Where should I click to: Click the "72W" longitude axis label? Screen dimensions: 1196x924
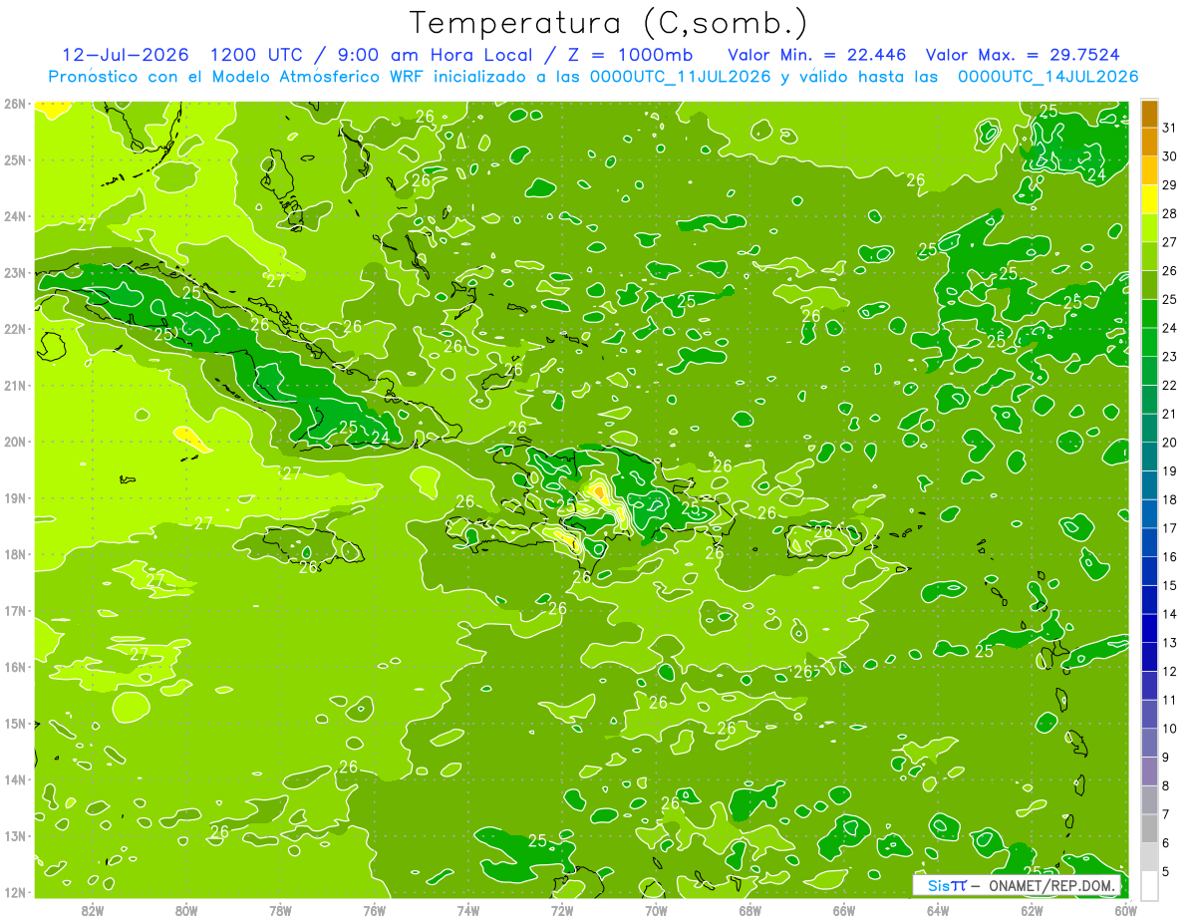click(x=562, y=910)
